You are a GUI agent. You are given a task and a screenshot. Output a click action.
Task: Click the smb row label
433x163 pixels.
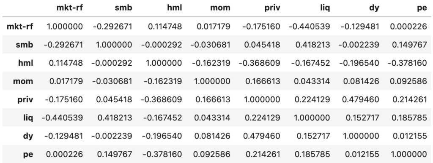click(24, 45)
